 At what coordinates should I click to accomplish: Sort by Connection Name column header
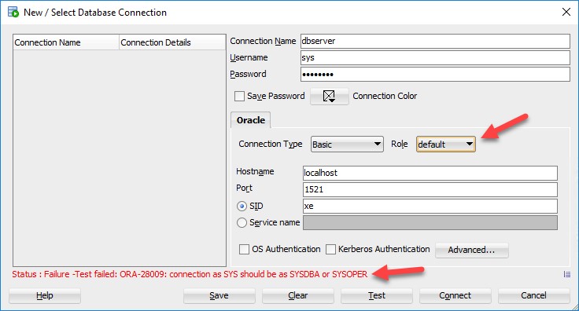coord(66,42)
